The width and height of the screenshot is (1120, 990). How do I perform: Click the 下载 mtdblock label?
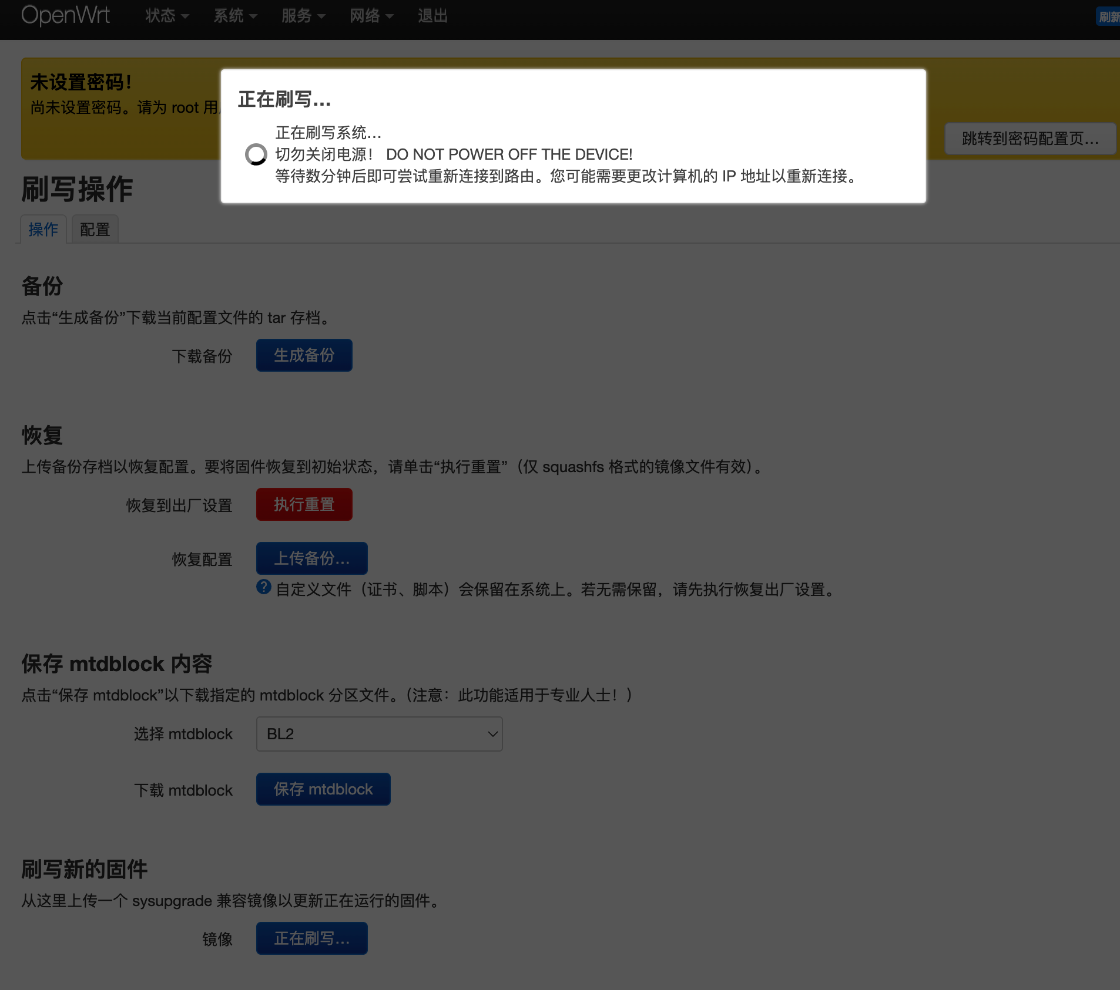click(183, 790)
